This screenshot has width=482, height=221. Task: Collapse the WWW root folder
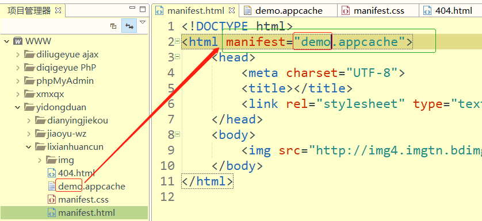pyautogui.click(x=7, y=41)
